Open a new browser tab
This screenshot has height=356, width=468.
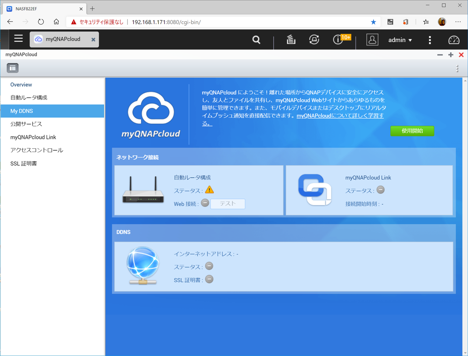coord(92,8)
